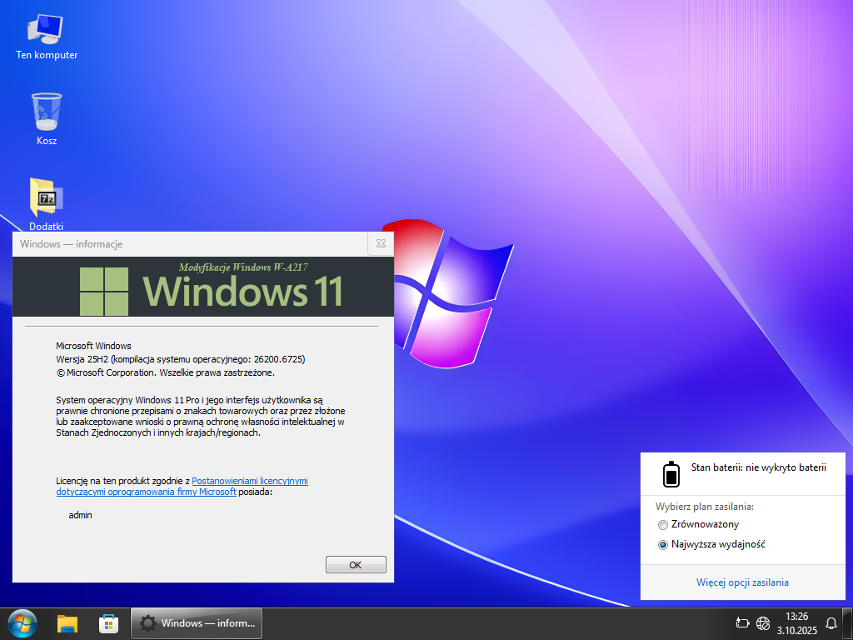
Task: Click Więcej opcji zasilania link
Action: pos(742,582)
